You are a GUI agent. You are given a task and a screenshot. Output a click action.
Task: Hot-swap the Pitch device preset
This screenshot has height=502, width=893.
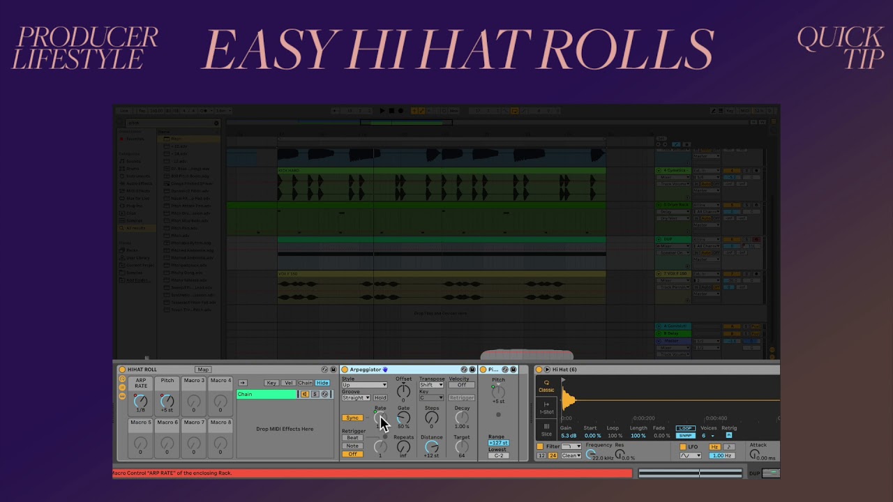pos(505,370)
